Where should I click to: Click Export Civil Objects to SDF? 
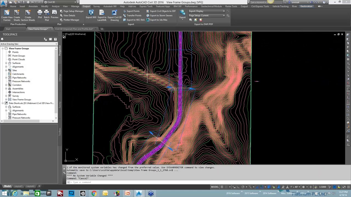(161, 11)
